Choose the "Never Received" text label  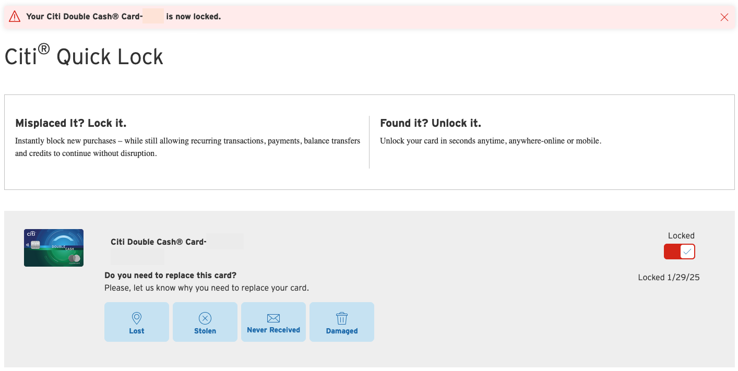(273, 330)
